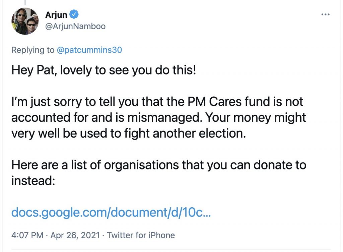Click the 4:07 PM timestamp
Image resolution: width=343 pixels, height=252 pixels.
pyautogui.click(x=27, y=235)
